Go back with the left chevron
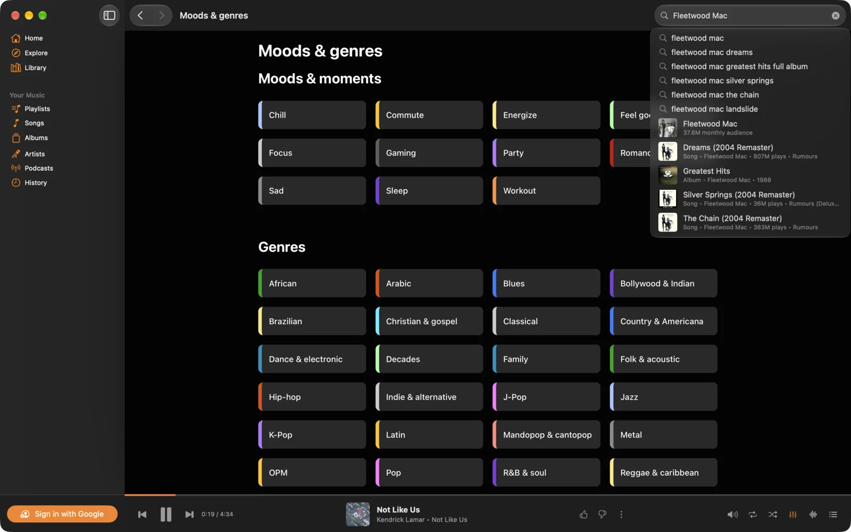The image size is (851, 532). [140, 15]
